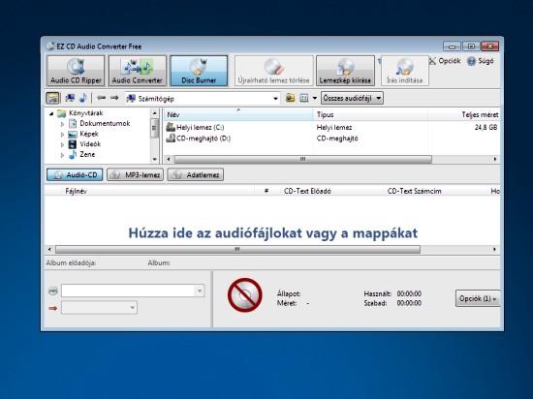This screenshot has height=399, width=533.
Task: Click the track number # column header
Action: [266, 191]
